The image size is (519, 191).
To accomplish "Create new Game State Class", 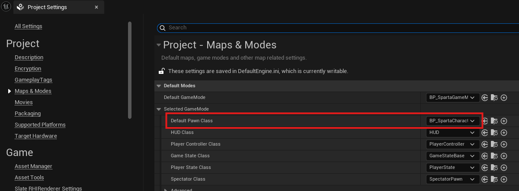I will point(504,156).
